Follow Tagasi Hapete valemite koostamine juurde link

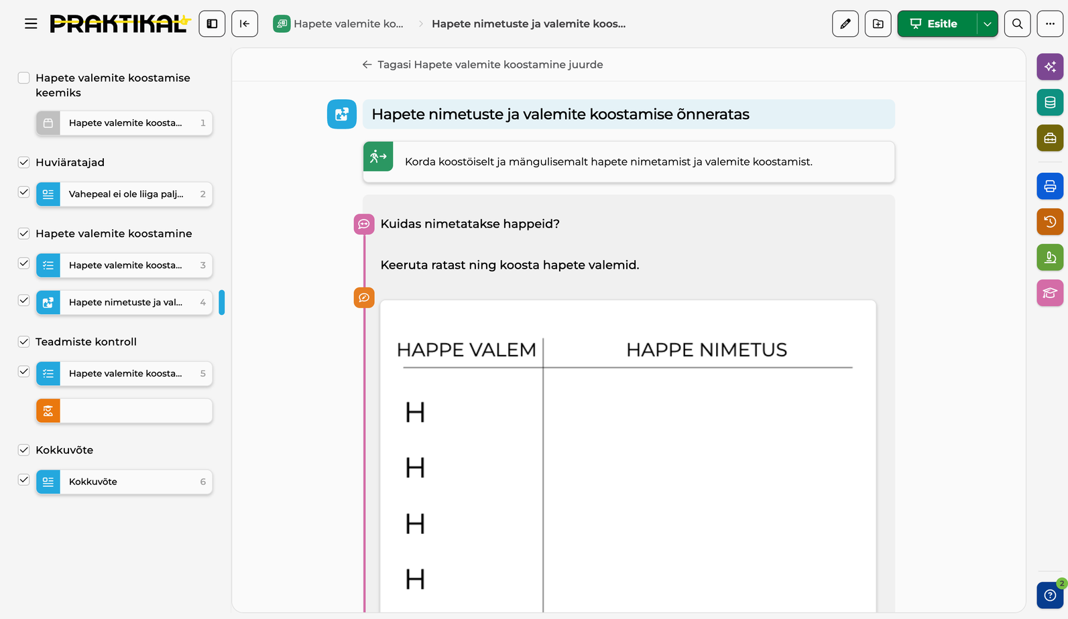(482, 64)
